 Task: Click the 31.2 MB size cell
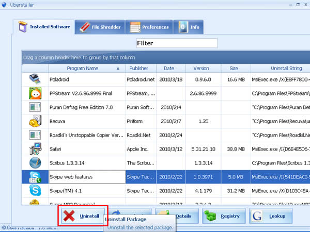coord(236,191)
